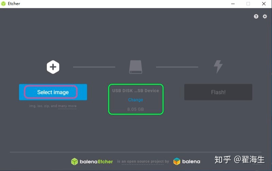Click the plus hexagon image icon

pos(53,67)
